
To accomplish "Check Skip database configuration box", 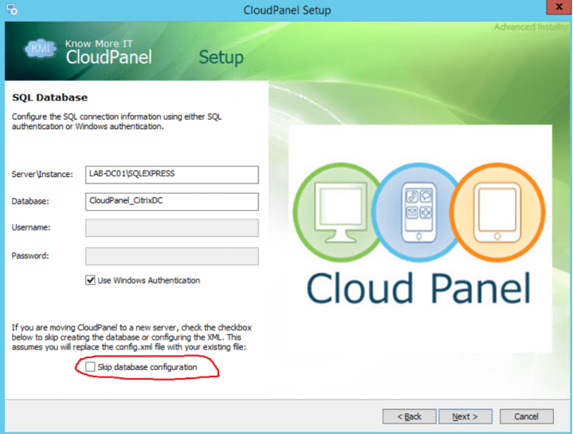I will (x=90, y=367).
